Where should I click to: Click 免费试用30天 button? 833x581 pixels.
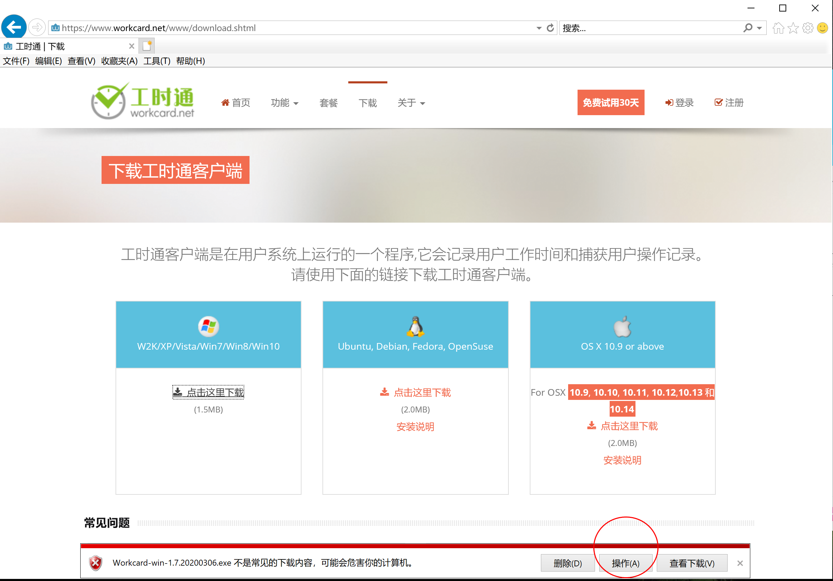pos(611,103)
